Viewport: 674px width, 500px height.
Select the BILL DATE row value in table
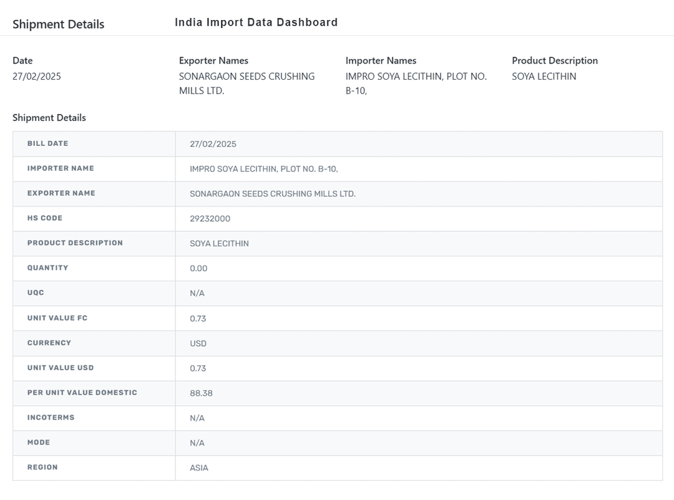pos(213,144)
